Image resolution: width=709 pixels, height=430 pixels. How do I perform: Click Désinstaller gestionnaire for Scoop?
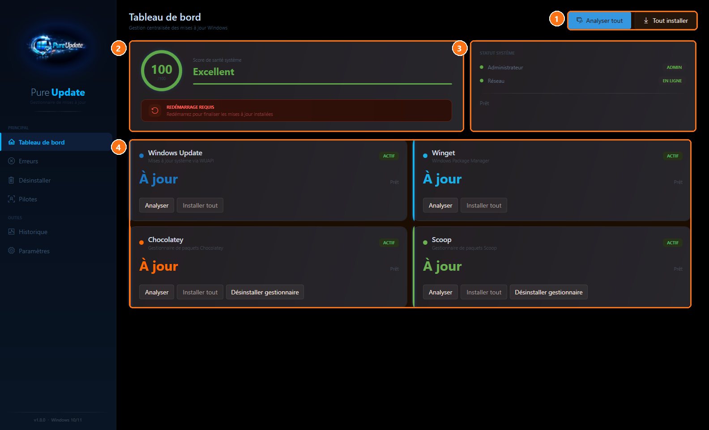point(549,292)
